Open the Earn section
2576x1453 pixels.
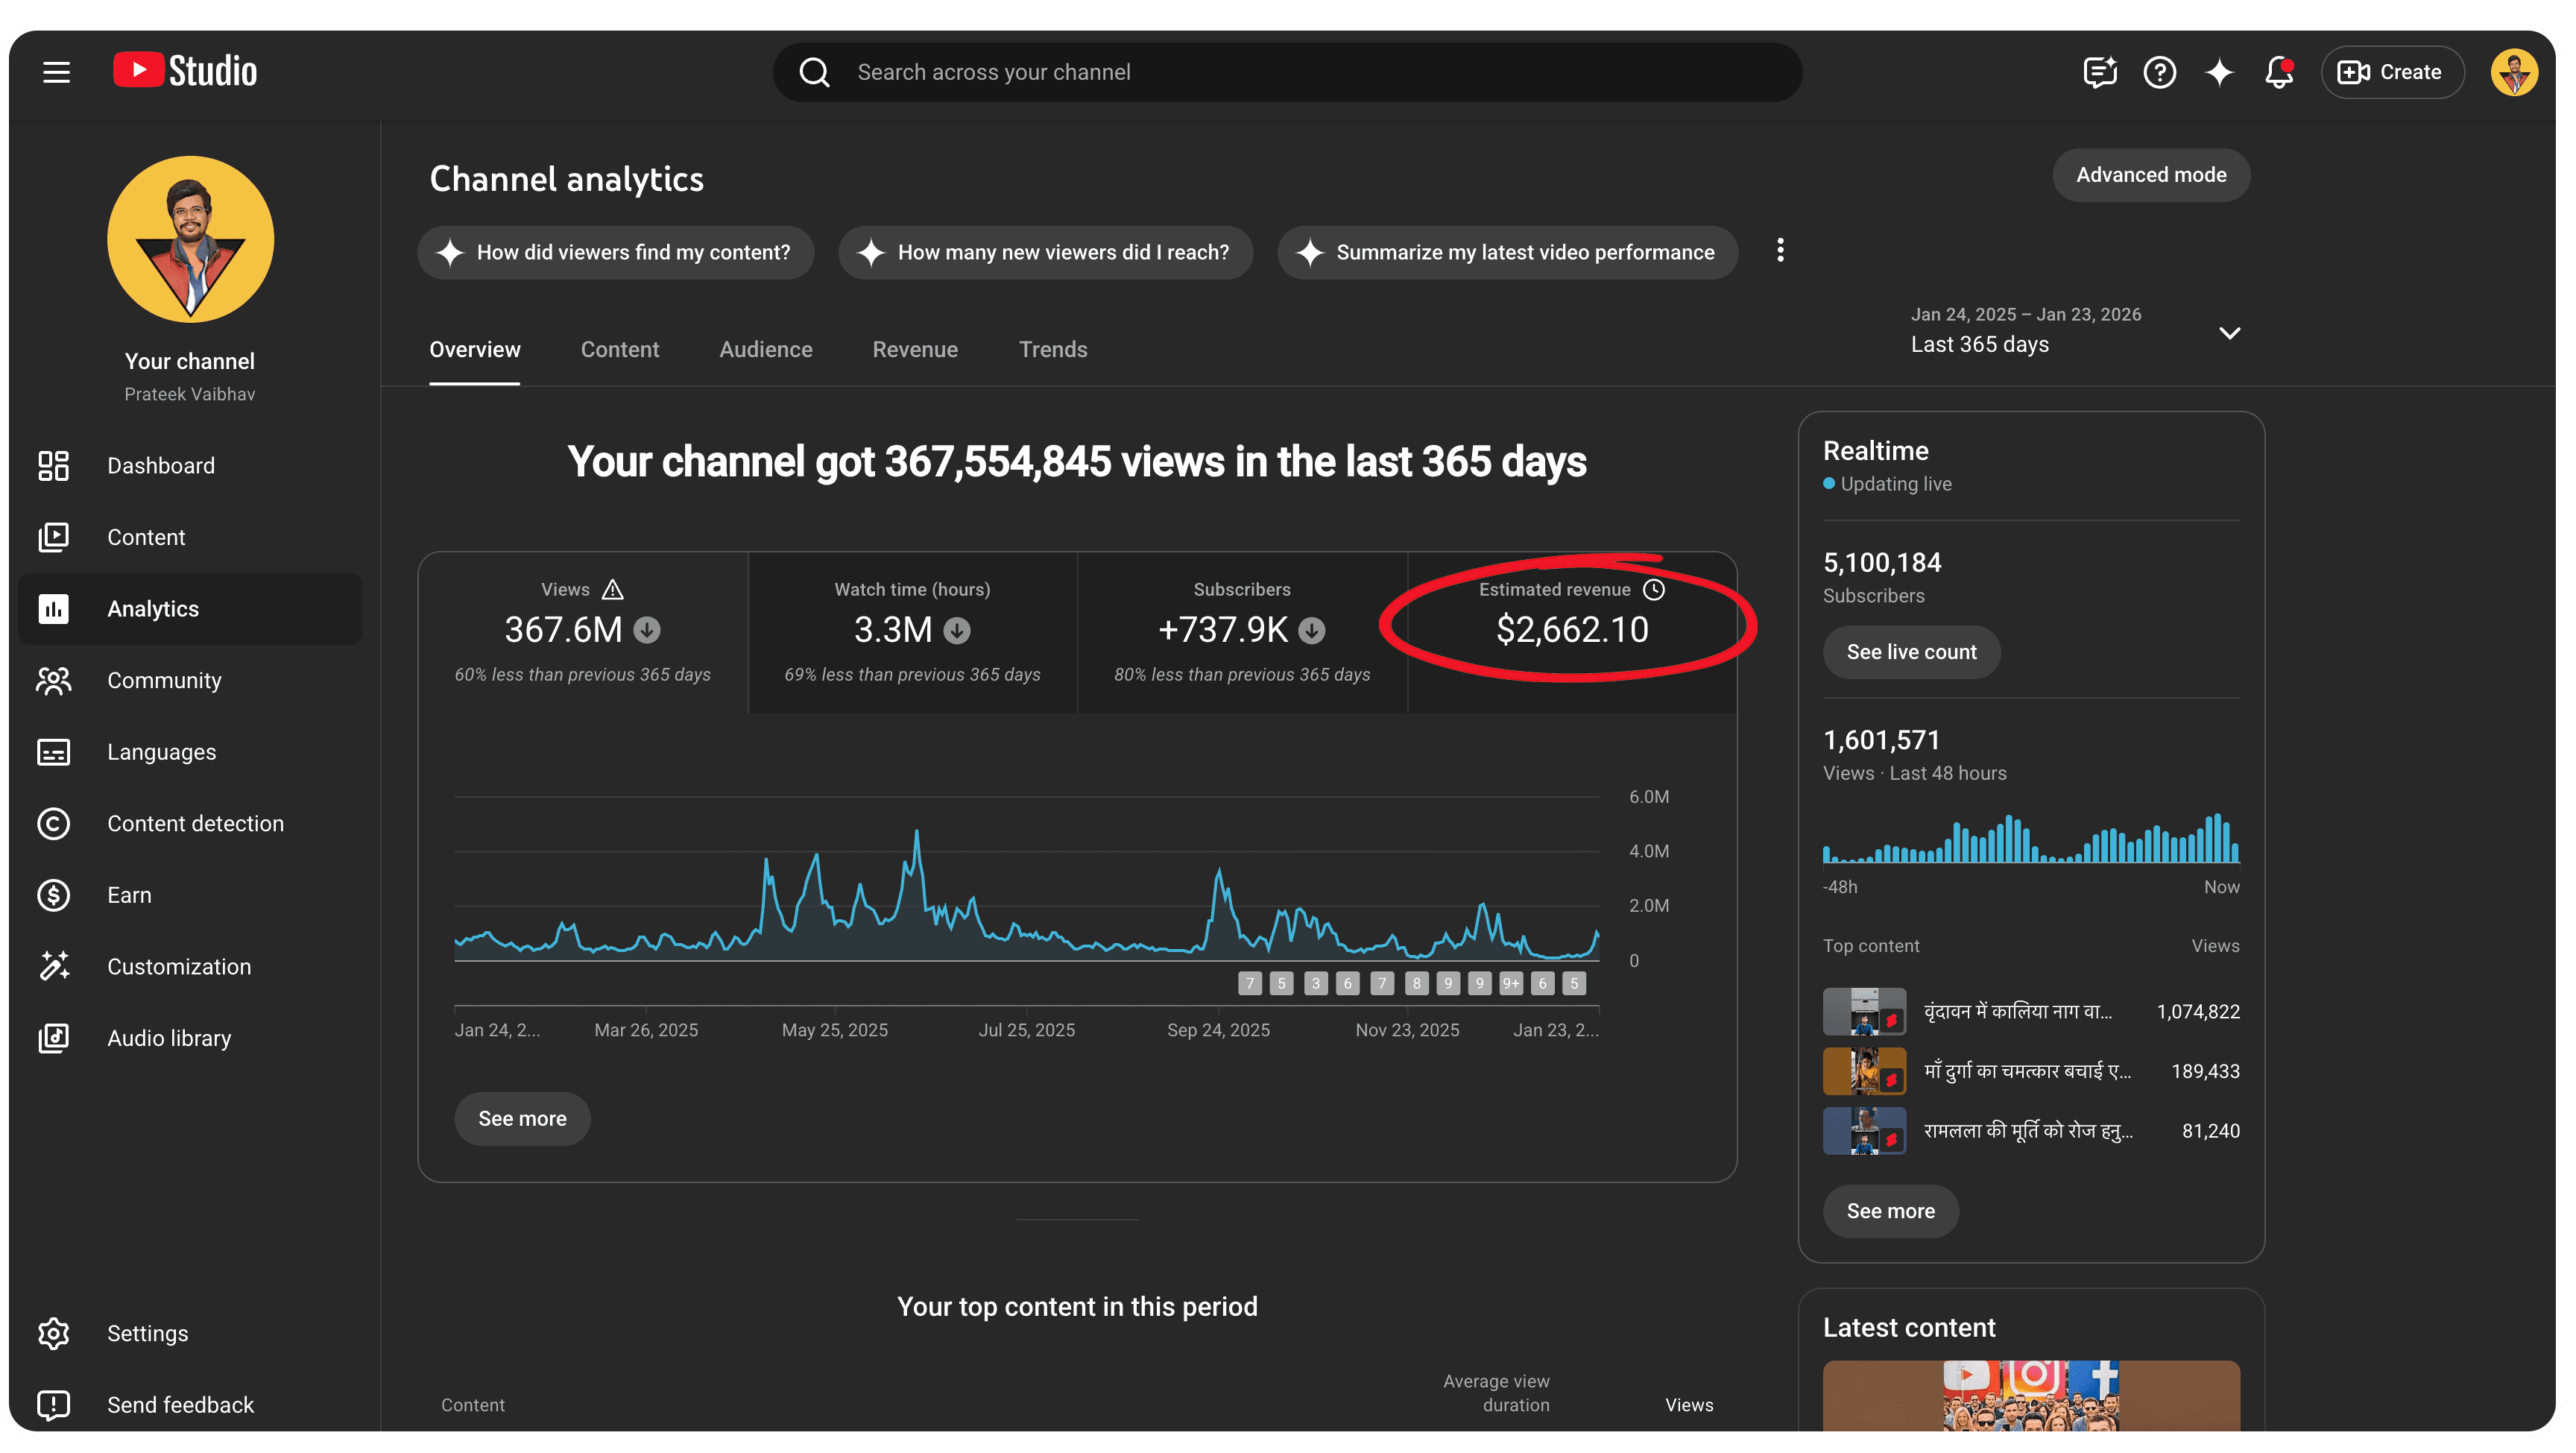point(129,895)
